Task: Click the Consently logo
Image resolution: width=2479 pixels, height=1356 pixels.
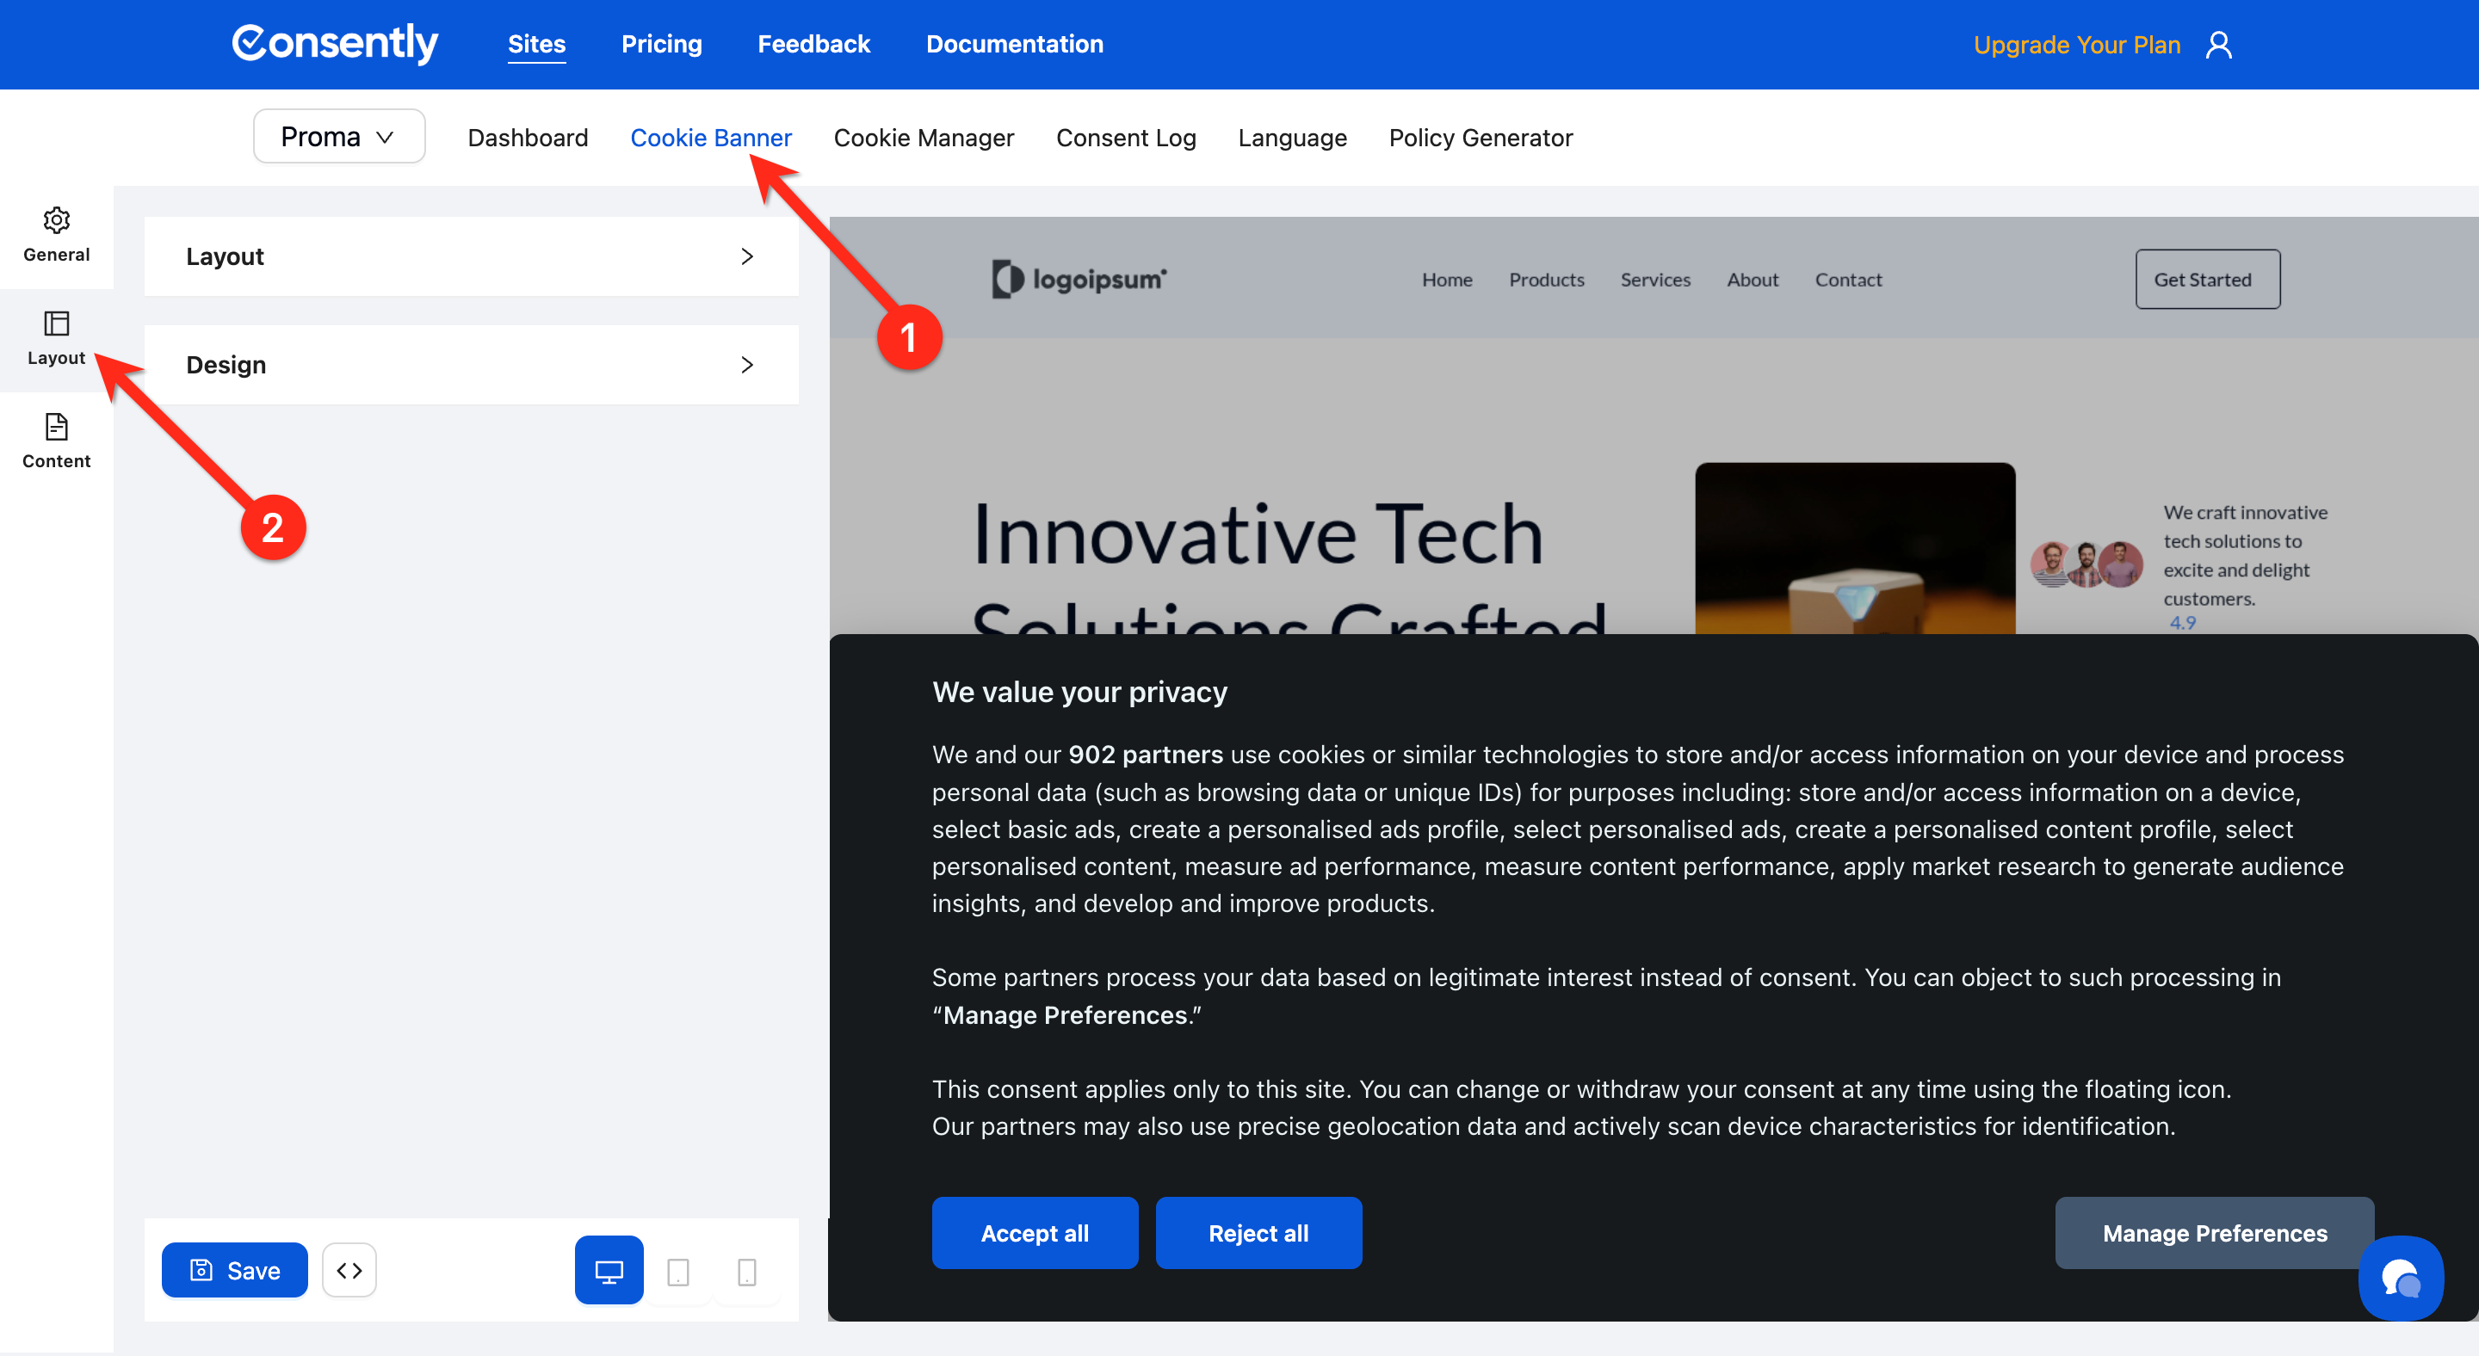Action: [335, 43]
